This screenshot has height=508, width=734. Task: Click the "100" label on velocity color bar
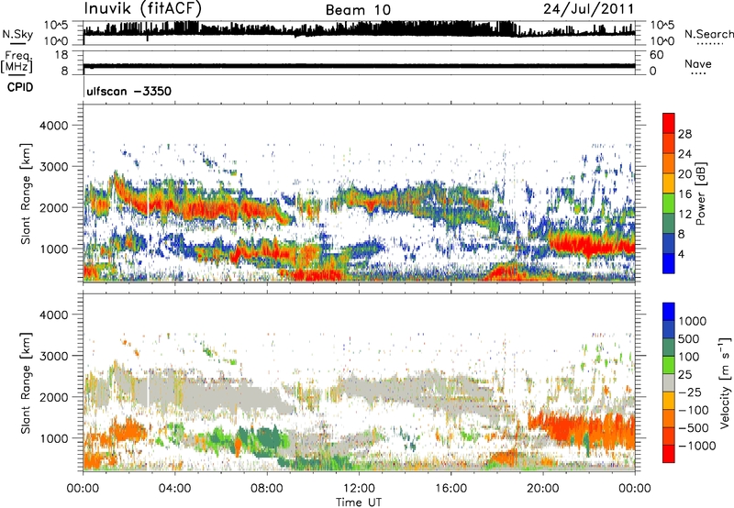tap(689, 357)
